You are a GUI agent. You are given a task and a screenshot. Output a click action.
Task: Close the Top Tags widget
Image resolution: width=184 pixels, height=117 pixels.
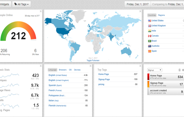pyautogui.click(x=140, y=66)
